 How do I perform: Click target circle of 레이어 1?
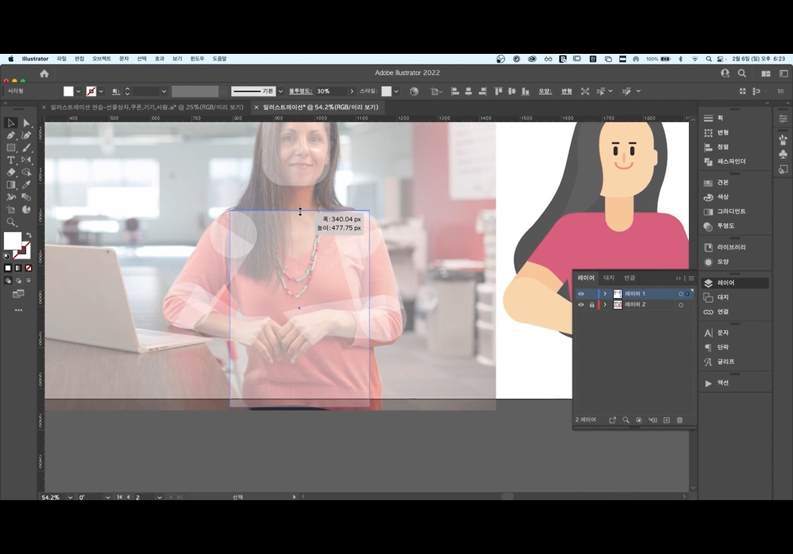point(681,294)
